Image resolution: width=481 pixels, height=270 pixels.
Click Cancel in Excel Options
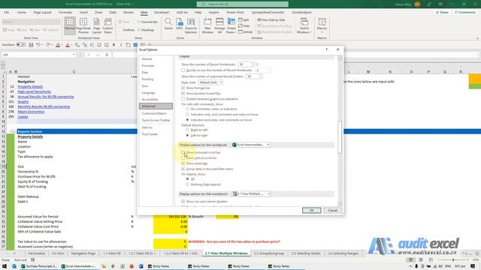[332, 211]
